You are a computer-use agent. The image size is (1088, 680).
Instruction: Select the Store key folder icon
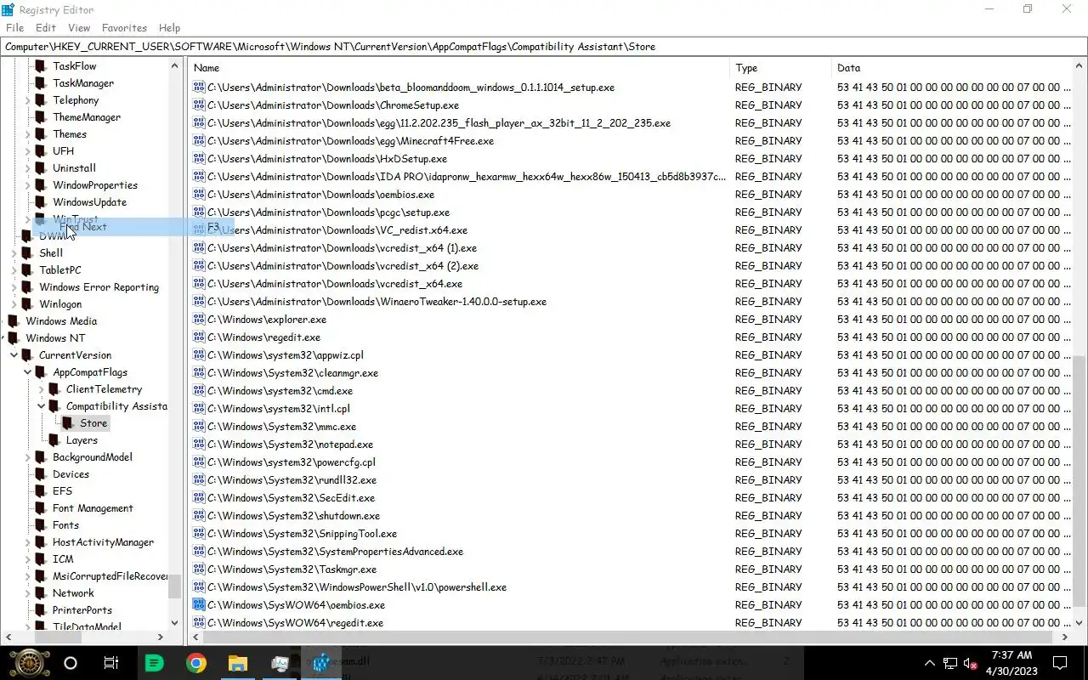point(67,423)
